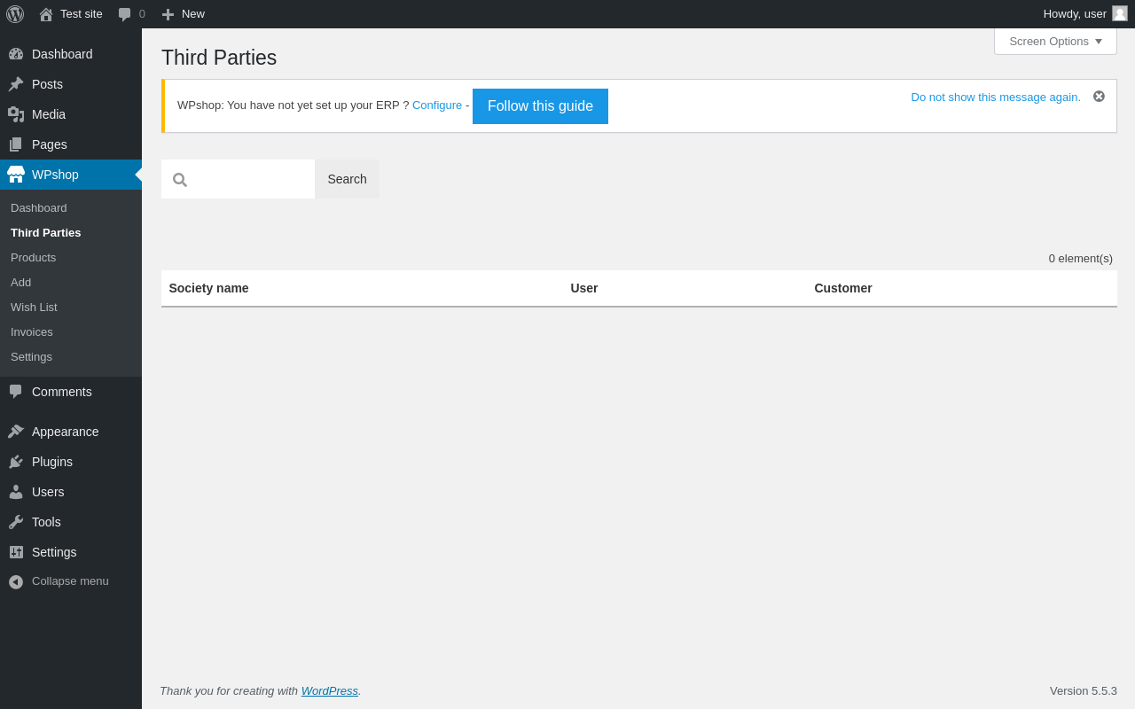Image resolution: width=1135 pixels, height=709 pixels.
Task: Click the plus icon beside New
Action: pos(168,14)
